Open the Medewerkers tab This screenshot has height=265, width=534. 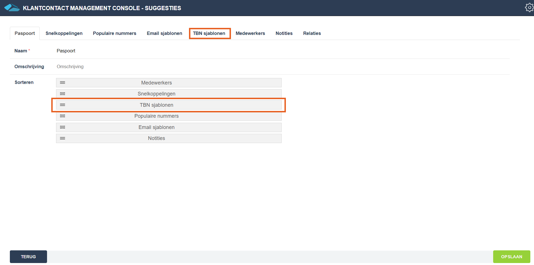point(250,33)
